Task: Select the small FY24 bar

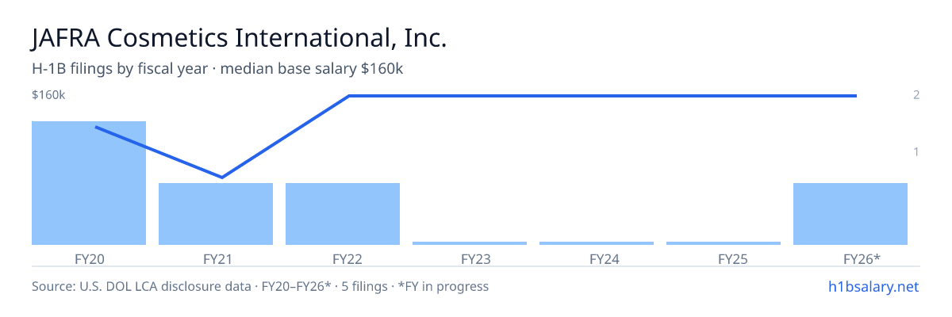Action: tap(597, 243)
